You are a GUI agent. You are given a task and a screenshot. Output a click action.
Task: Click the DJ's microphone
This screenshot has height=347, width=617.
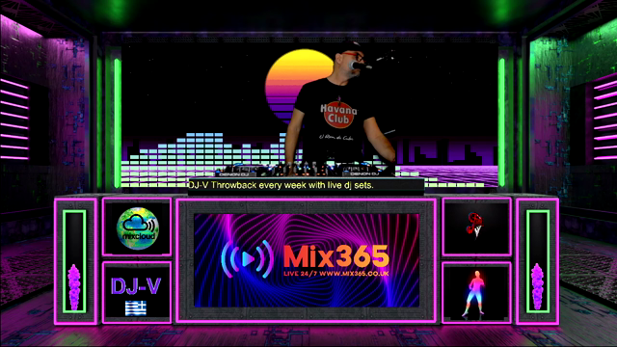[x=359, y=67]
